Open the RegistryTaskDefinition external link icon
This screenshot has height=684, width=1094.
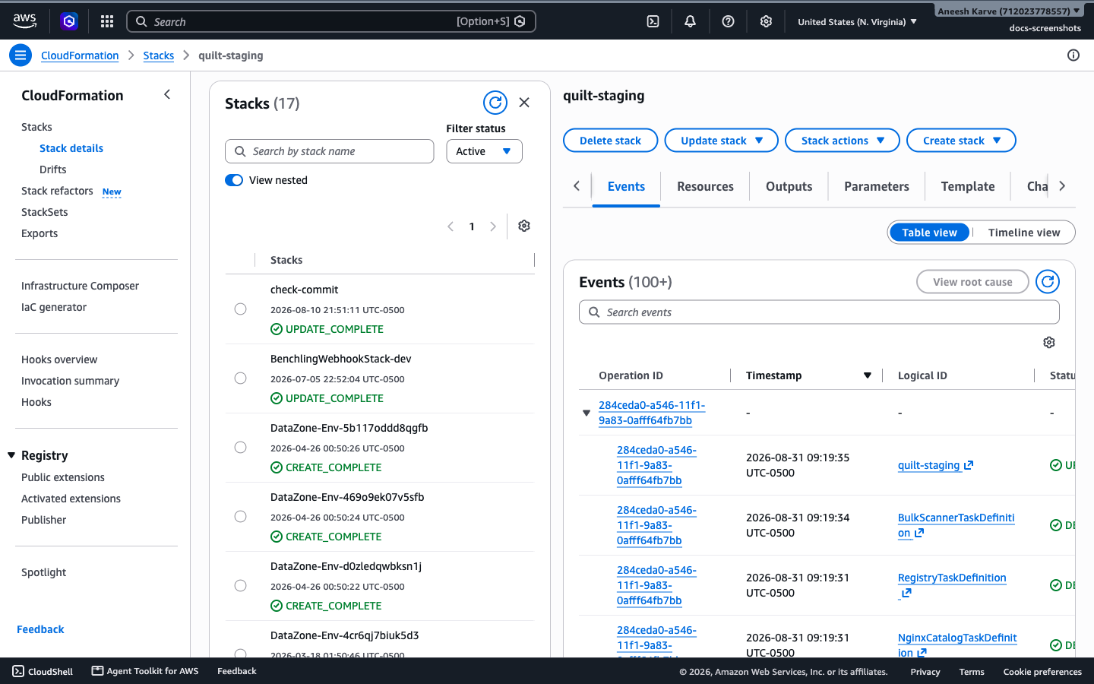[x=906, y=593]
